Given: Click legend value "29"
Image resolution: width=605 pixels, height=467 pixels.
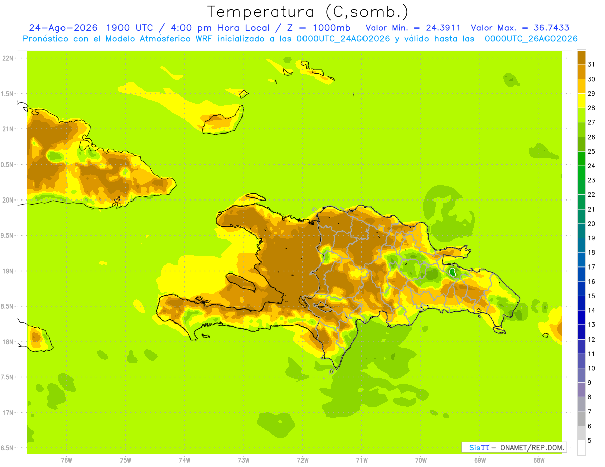Looking at the screenshot, I should pos(592,93).
